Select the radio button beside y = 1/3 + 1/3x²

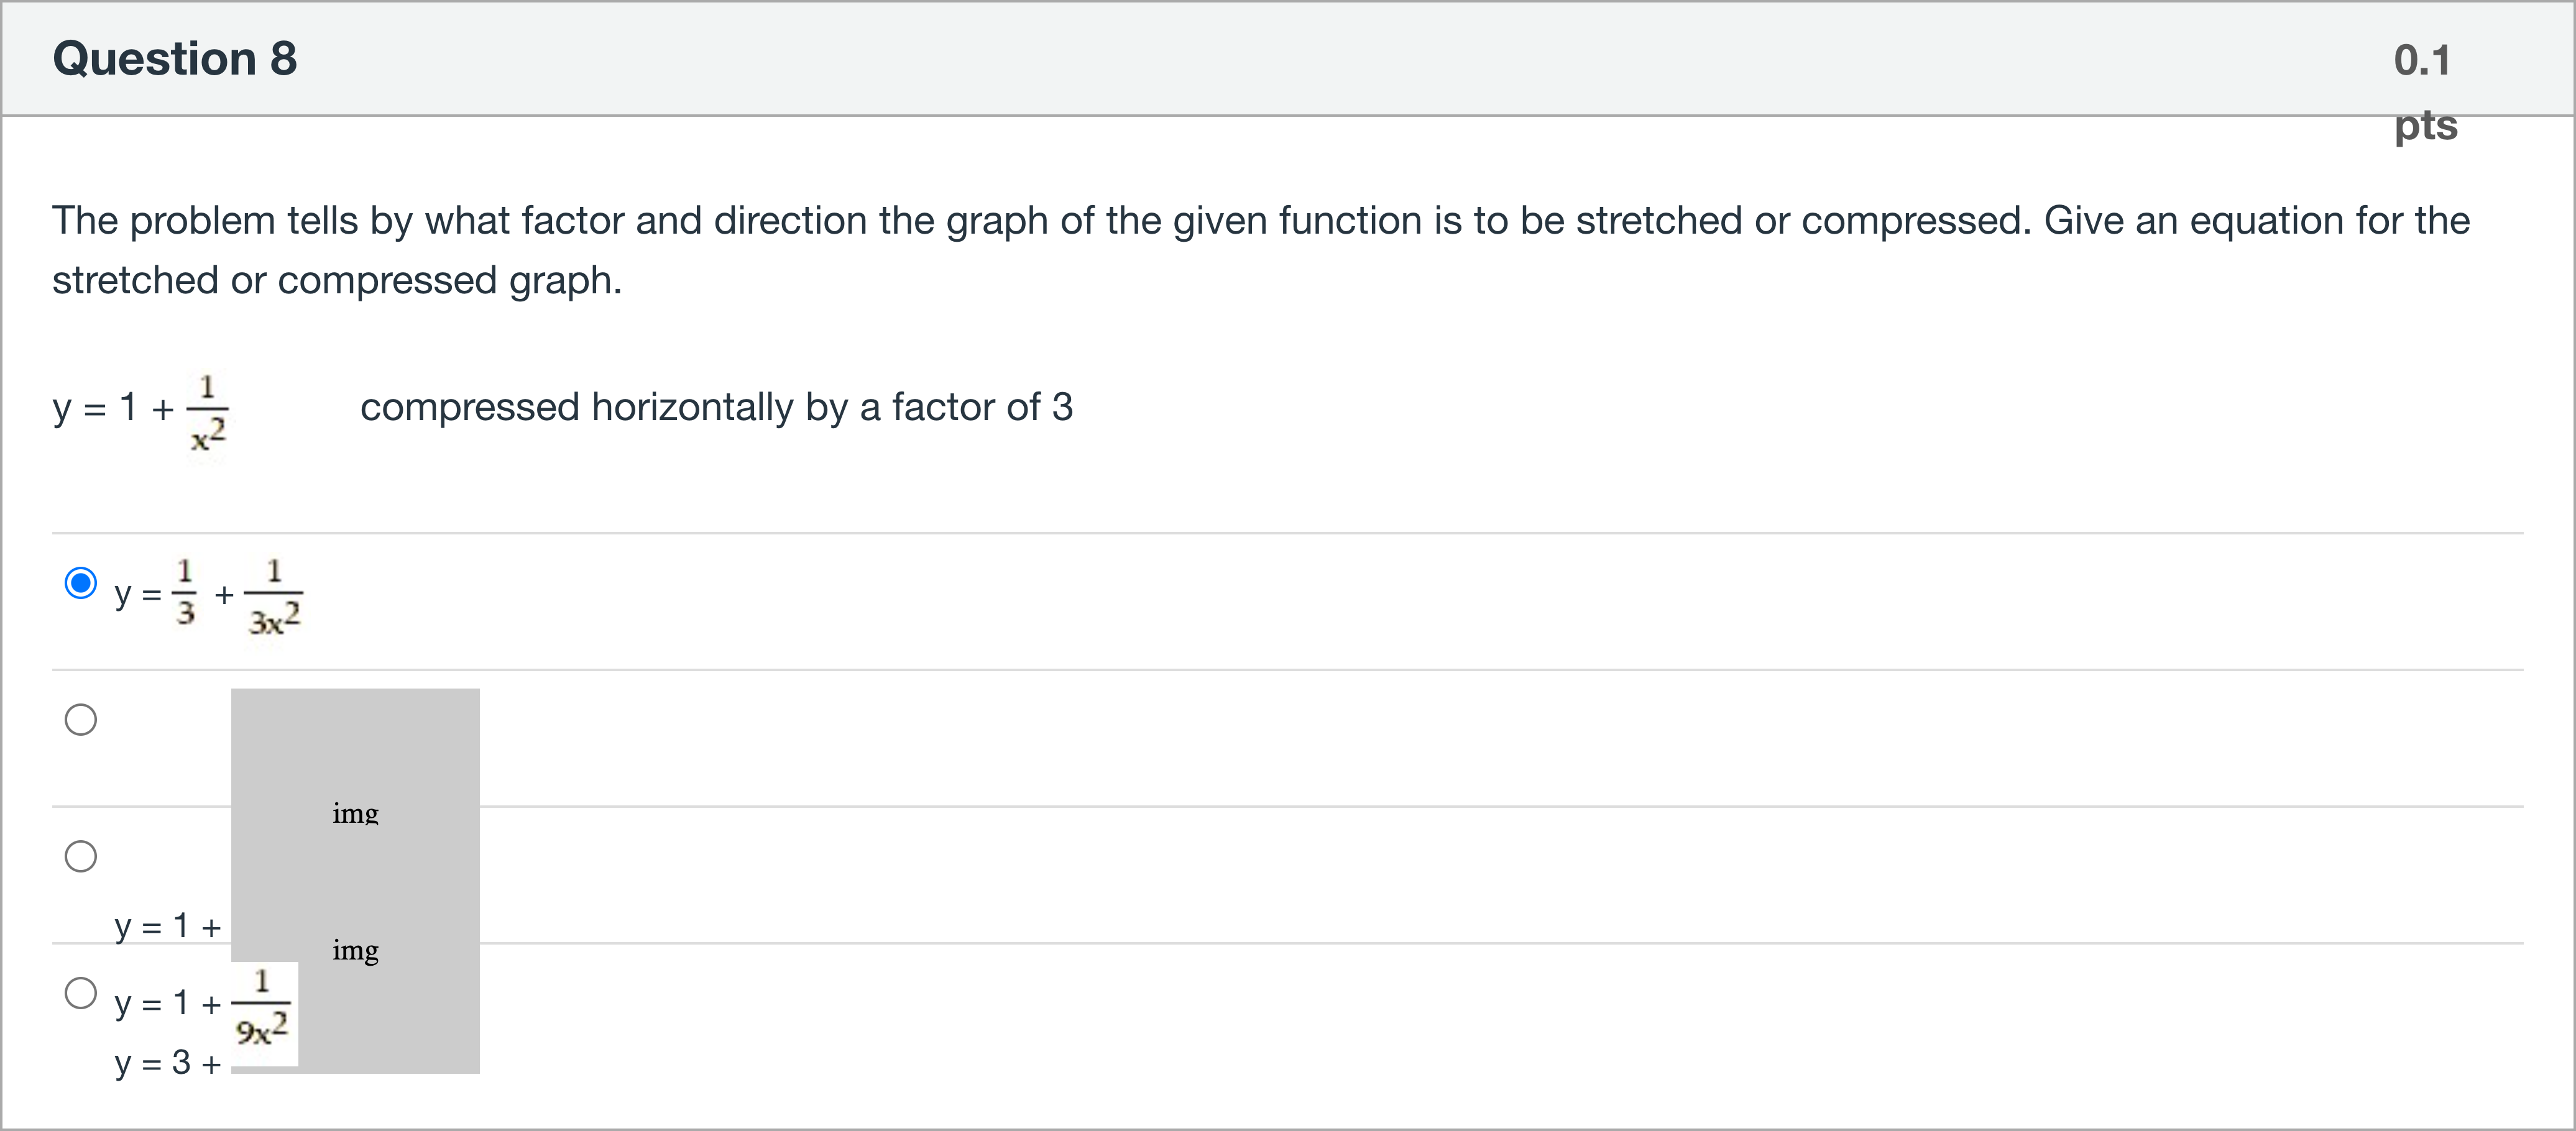click(x=80, y=582)
